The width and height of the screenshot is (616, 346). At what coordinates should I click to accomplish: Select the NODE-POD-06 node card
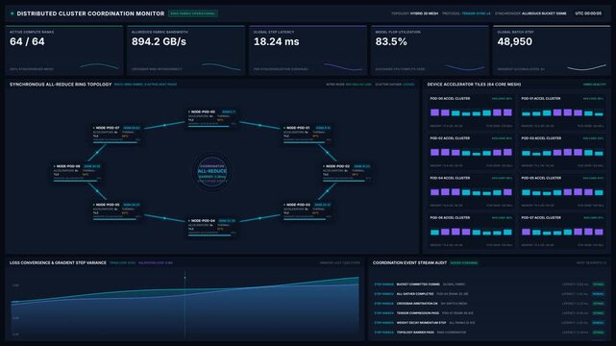[x=78, y=172]
